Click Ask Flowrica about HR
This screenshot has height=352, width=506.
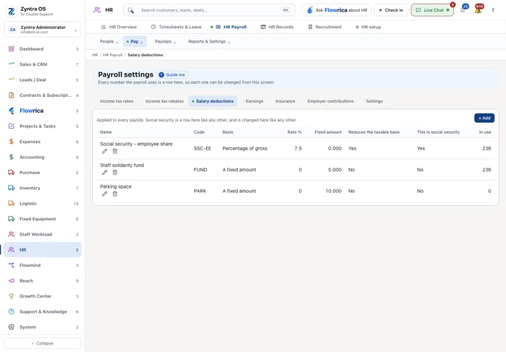coord(336,10)
